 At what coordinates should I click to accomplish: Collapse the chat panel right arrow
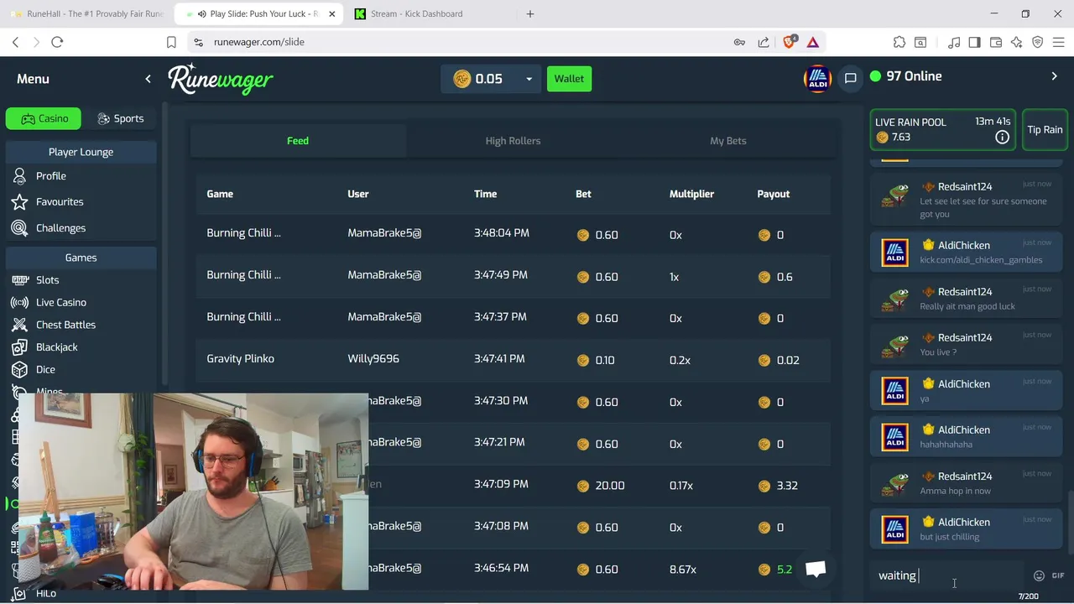[x=1055, y=76]
